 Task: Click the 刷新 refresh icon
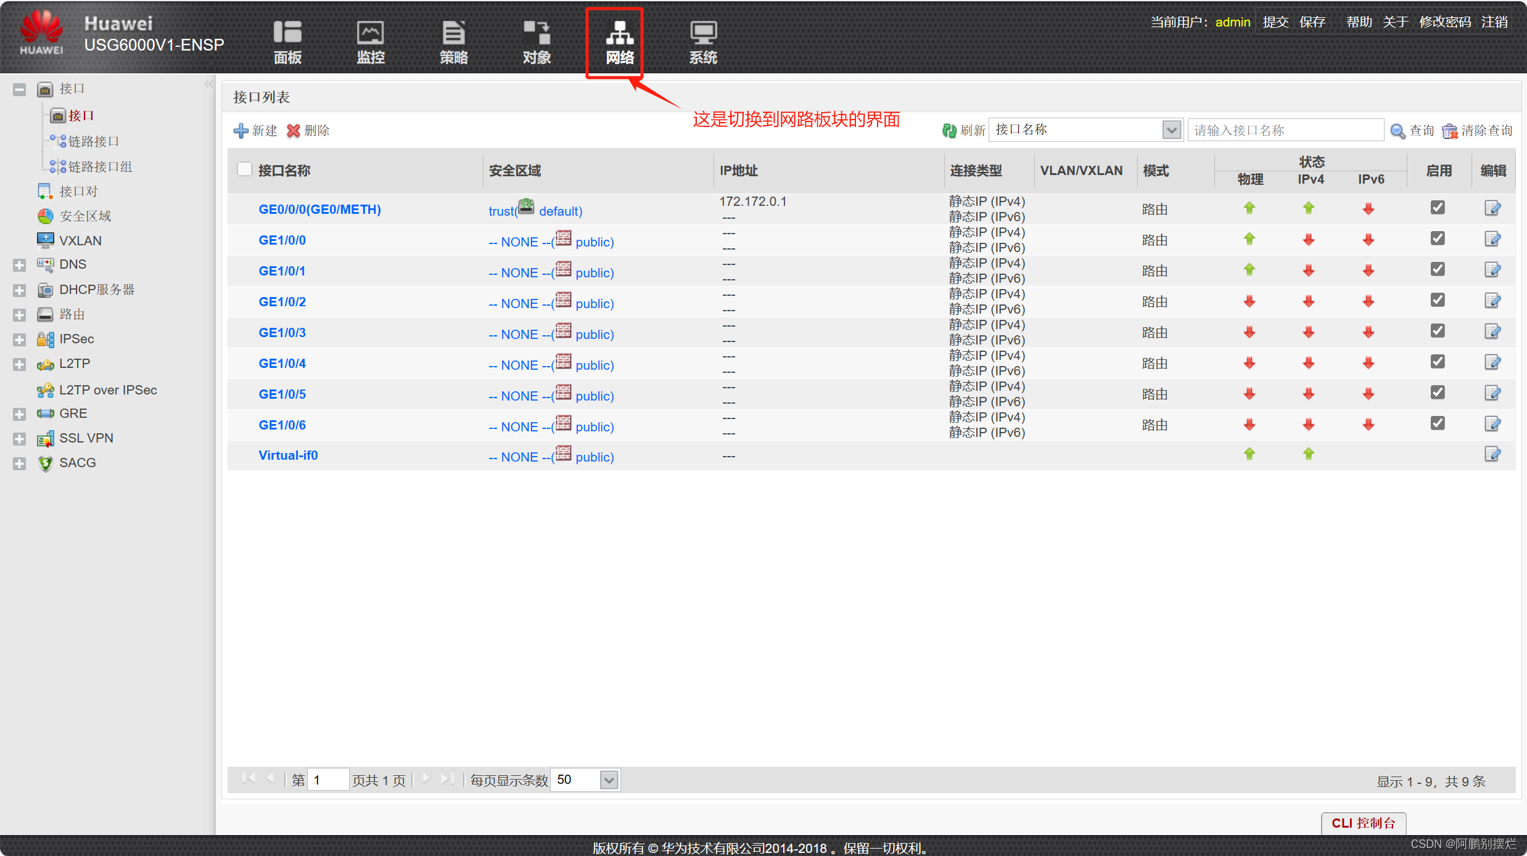tap(949, 131)
